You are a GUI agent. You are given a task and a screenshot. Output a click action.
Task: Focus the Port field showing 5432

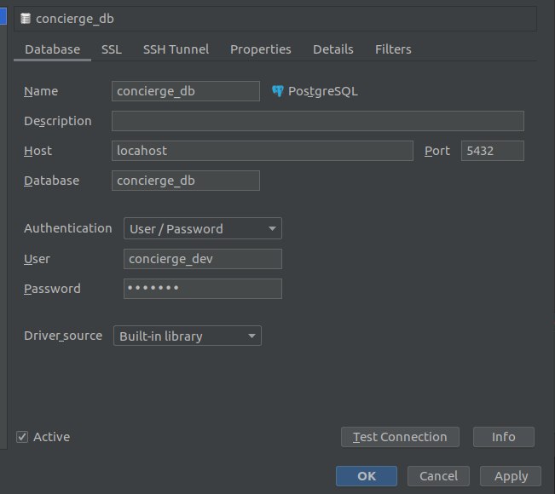tap(493, 151)
